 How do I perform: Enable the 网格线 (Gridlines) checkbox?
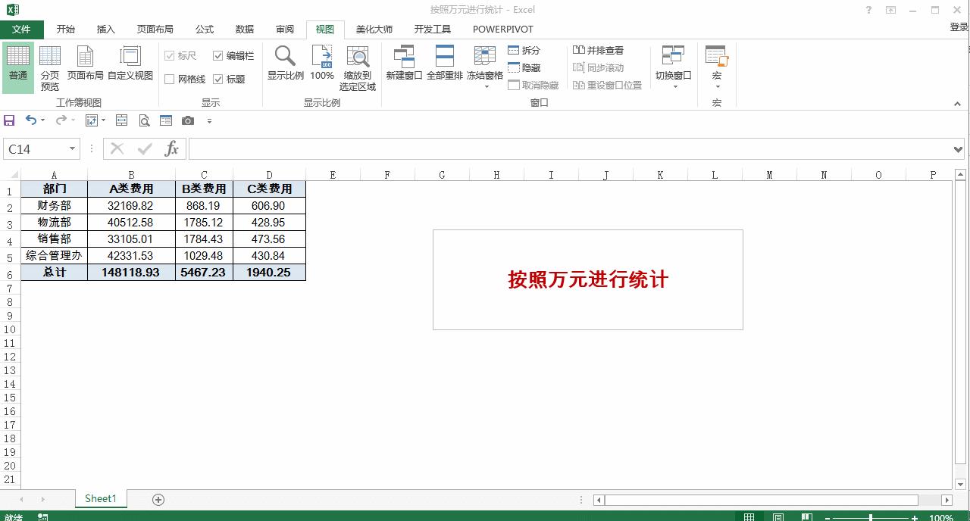click(170, 79)
